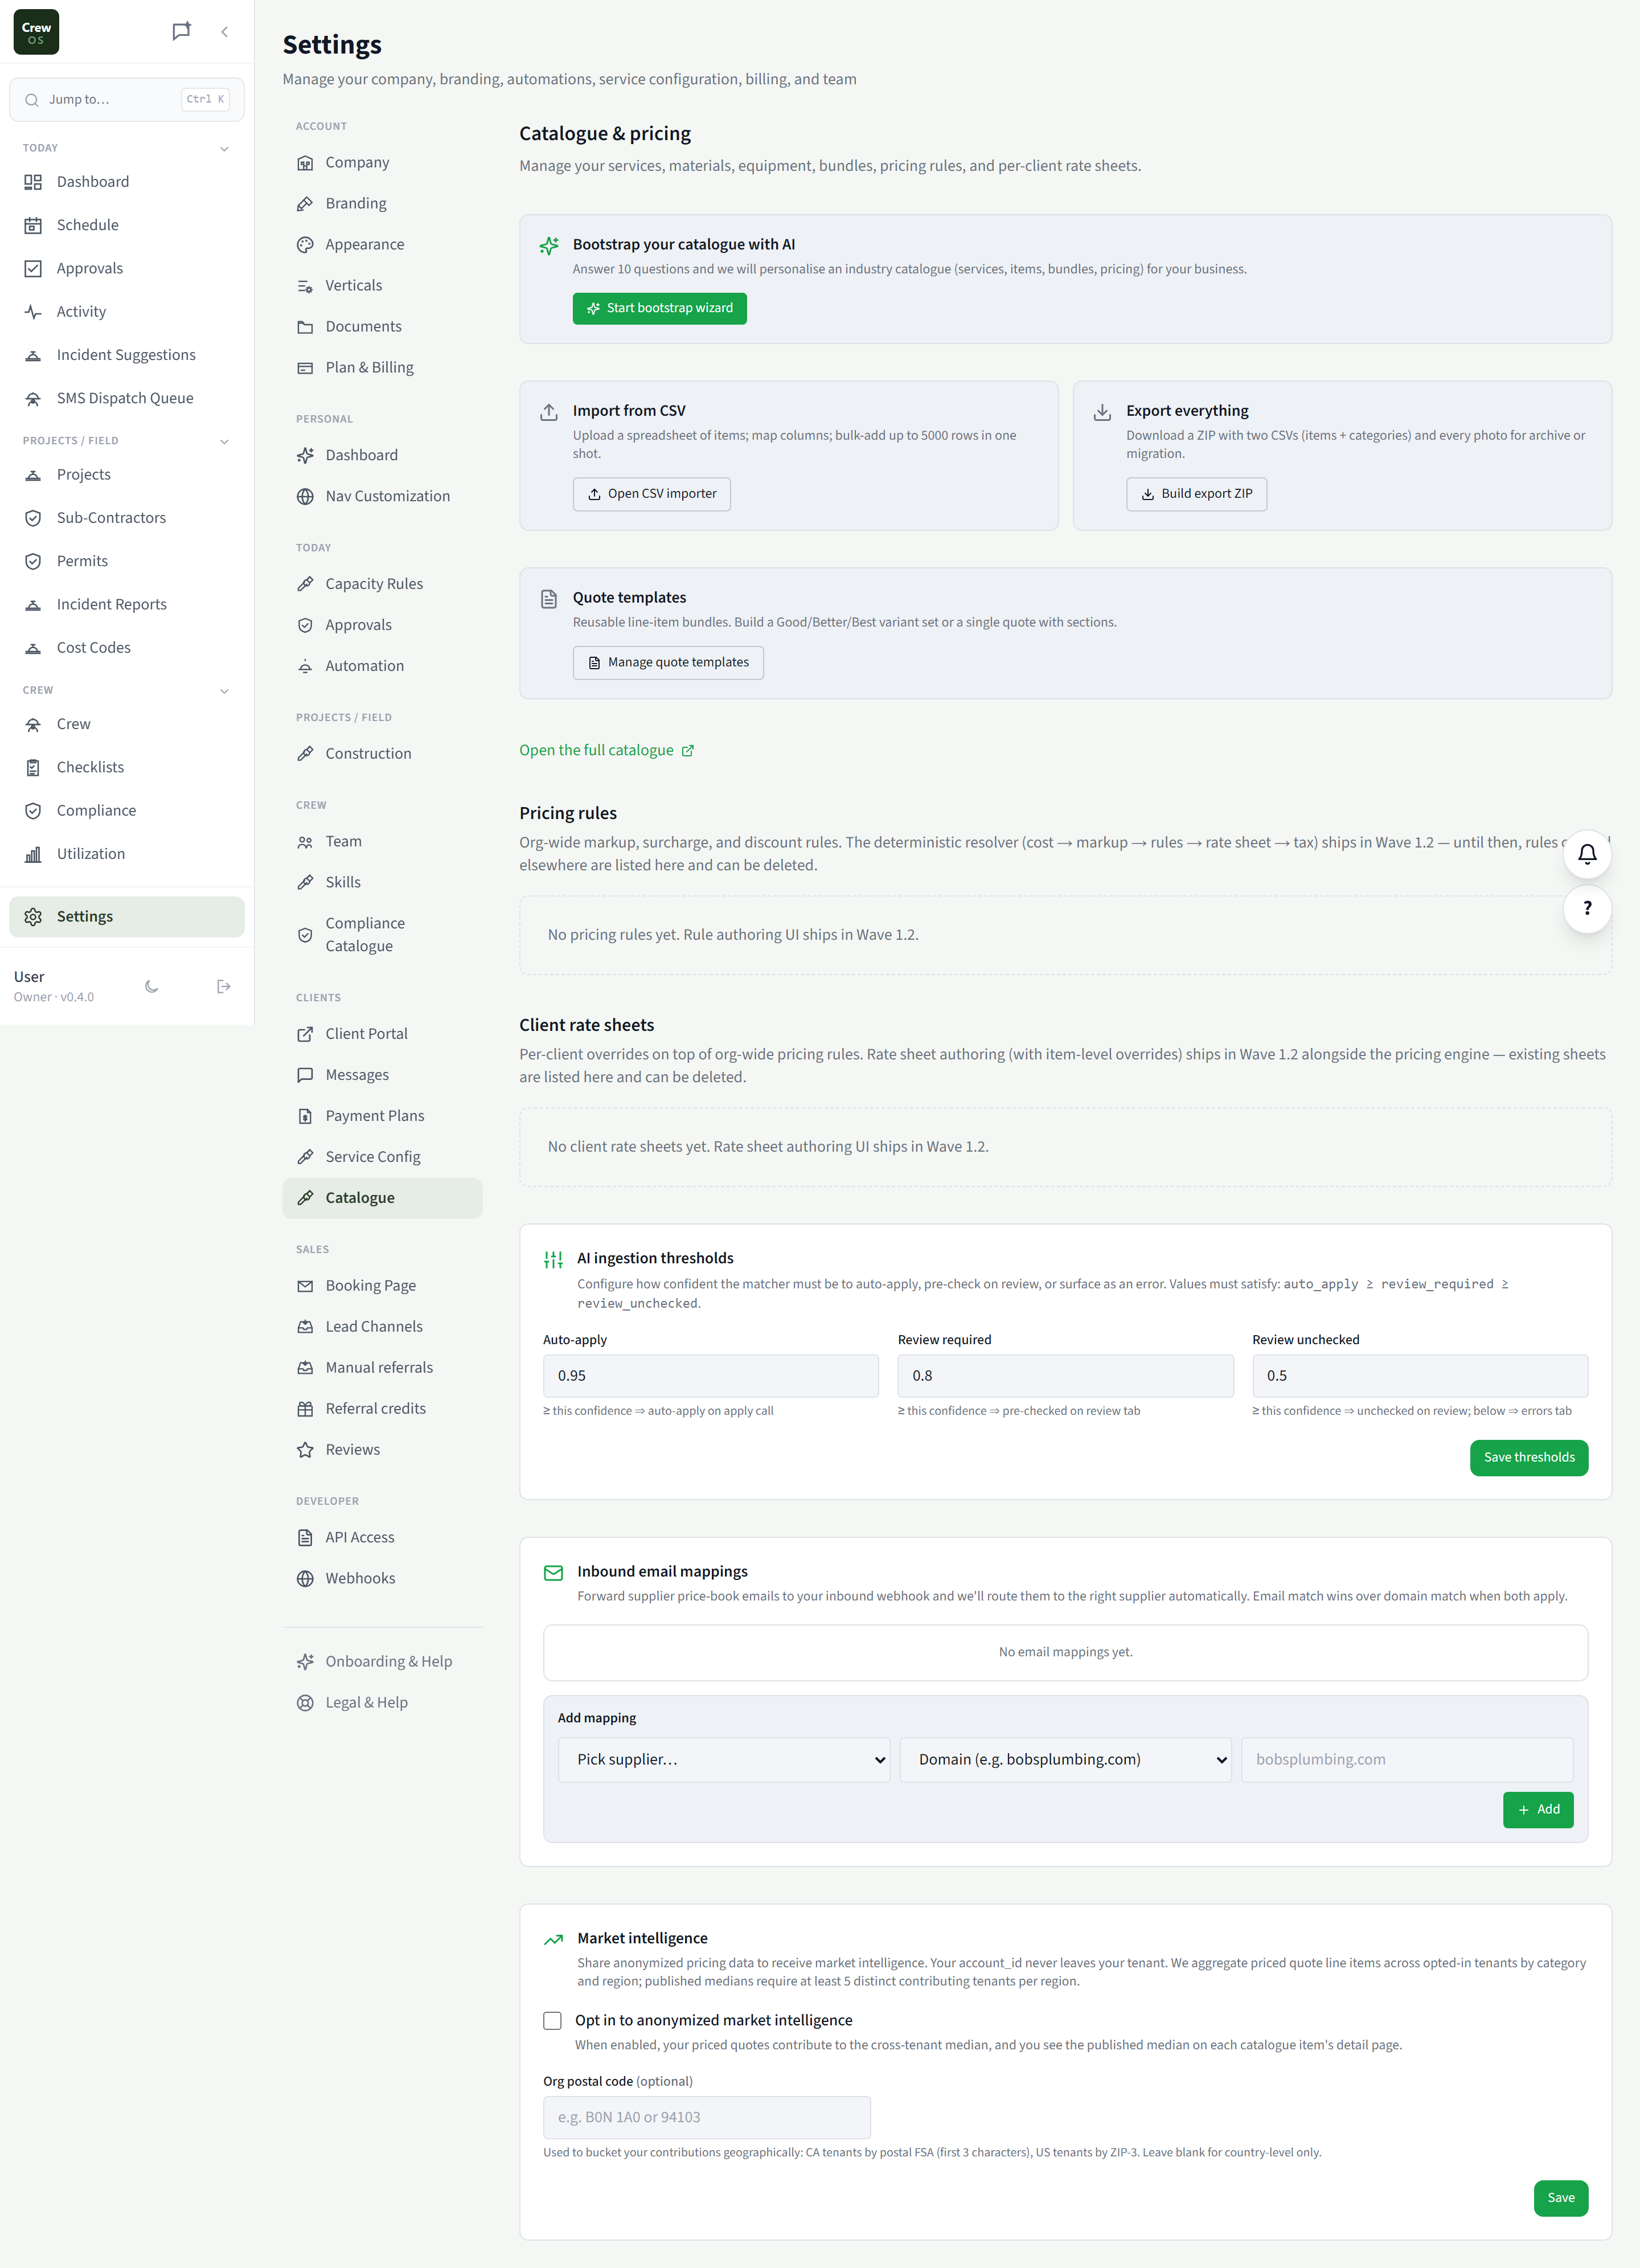The height and width of the screenshot is (2268, 1640).
Task: Collapse the sidebar with the chevron
Action: [225, 32]
